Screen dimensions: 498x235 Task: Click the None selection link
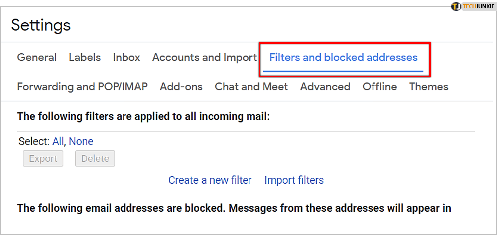coord(81,142)
